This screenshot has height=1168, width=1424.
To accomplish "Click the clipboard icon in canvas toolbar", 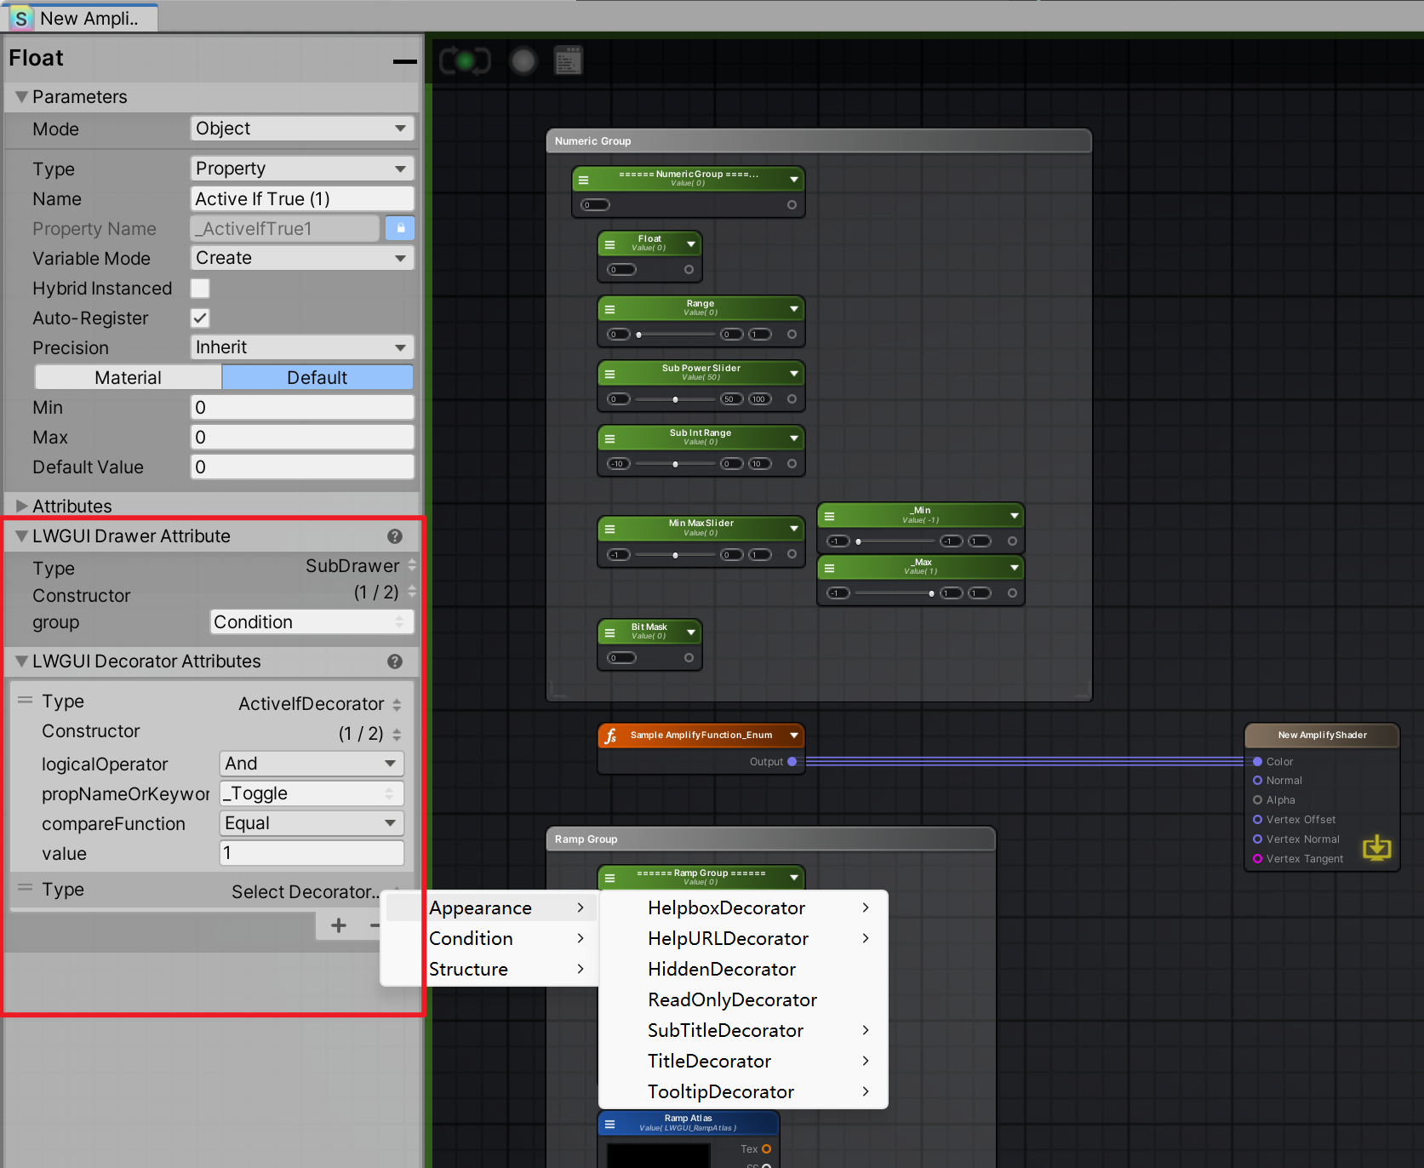I will coord(569,60).
